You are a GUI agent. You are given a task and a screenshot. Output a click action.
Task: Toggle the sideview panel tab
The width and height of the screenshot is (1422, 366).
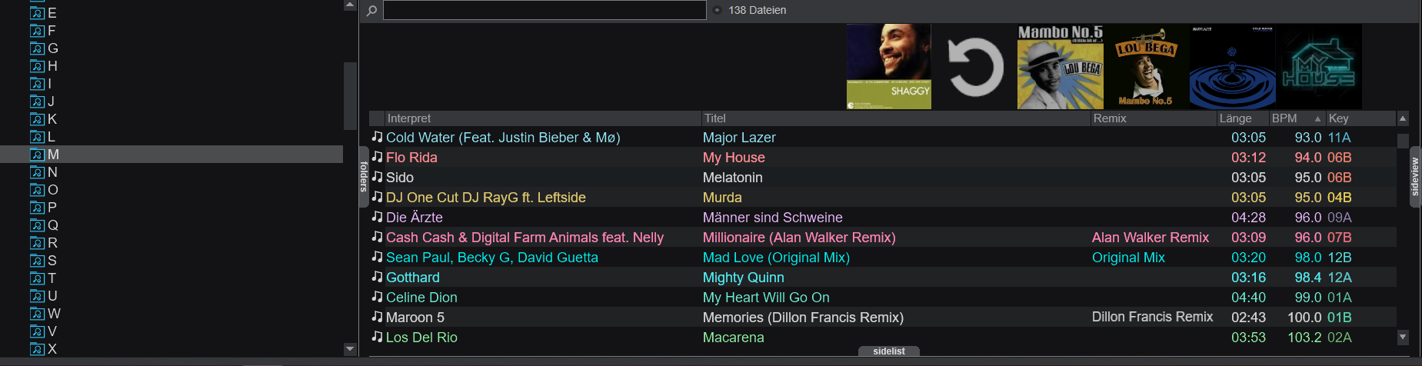[x=1414, y=177]
